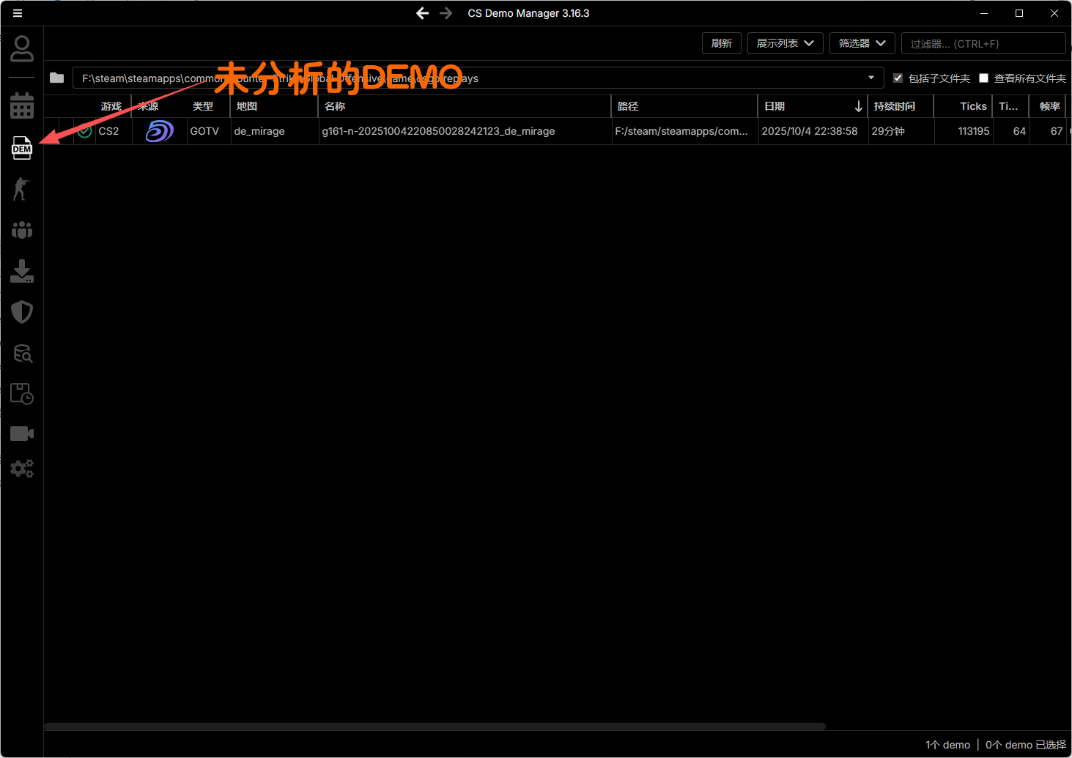Sort demos by the 日期 column header

[775, 106]
